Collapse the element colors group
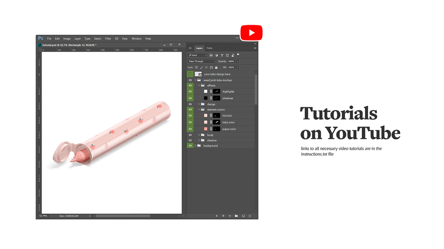444x249 pixels. [x=199, y=110]
